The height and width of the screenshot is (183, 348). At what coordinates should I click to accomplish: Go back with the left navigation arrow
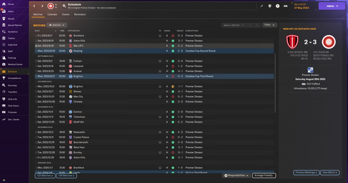pyautogui.click(x=34, y=6)
